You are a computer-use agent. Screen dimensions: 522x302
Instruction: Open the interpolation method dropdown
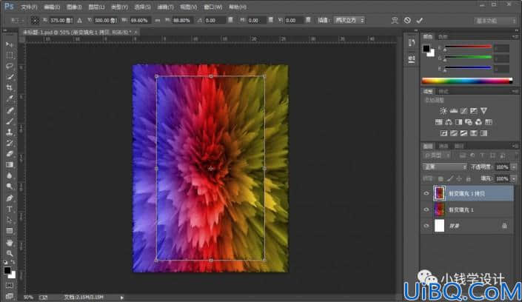pyautogui.click(x=349, y=20)
